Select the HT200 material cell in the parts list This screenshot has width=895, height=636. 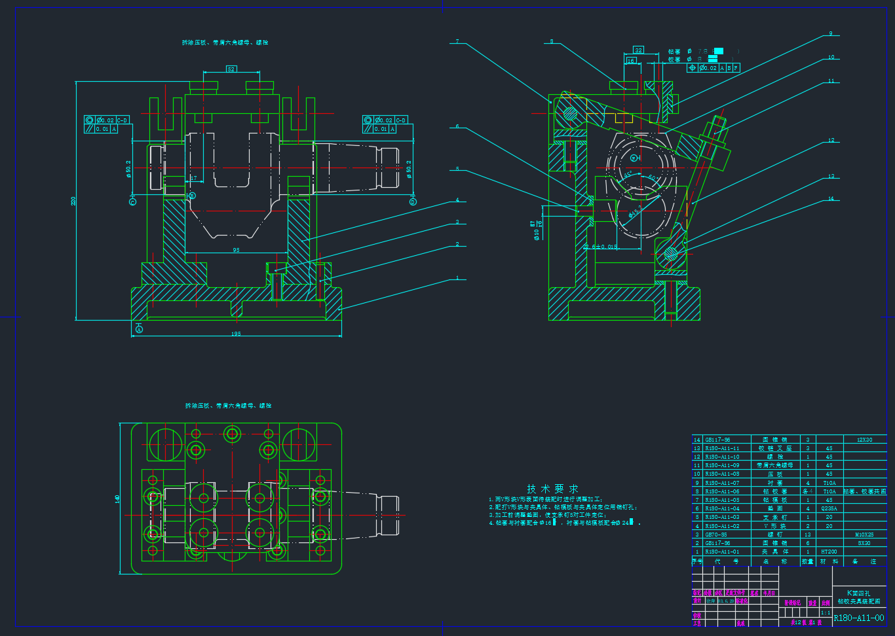829,552
